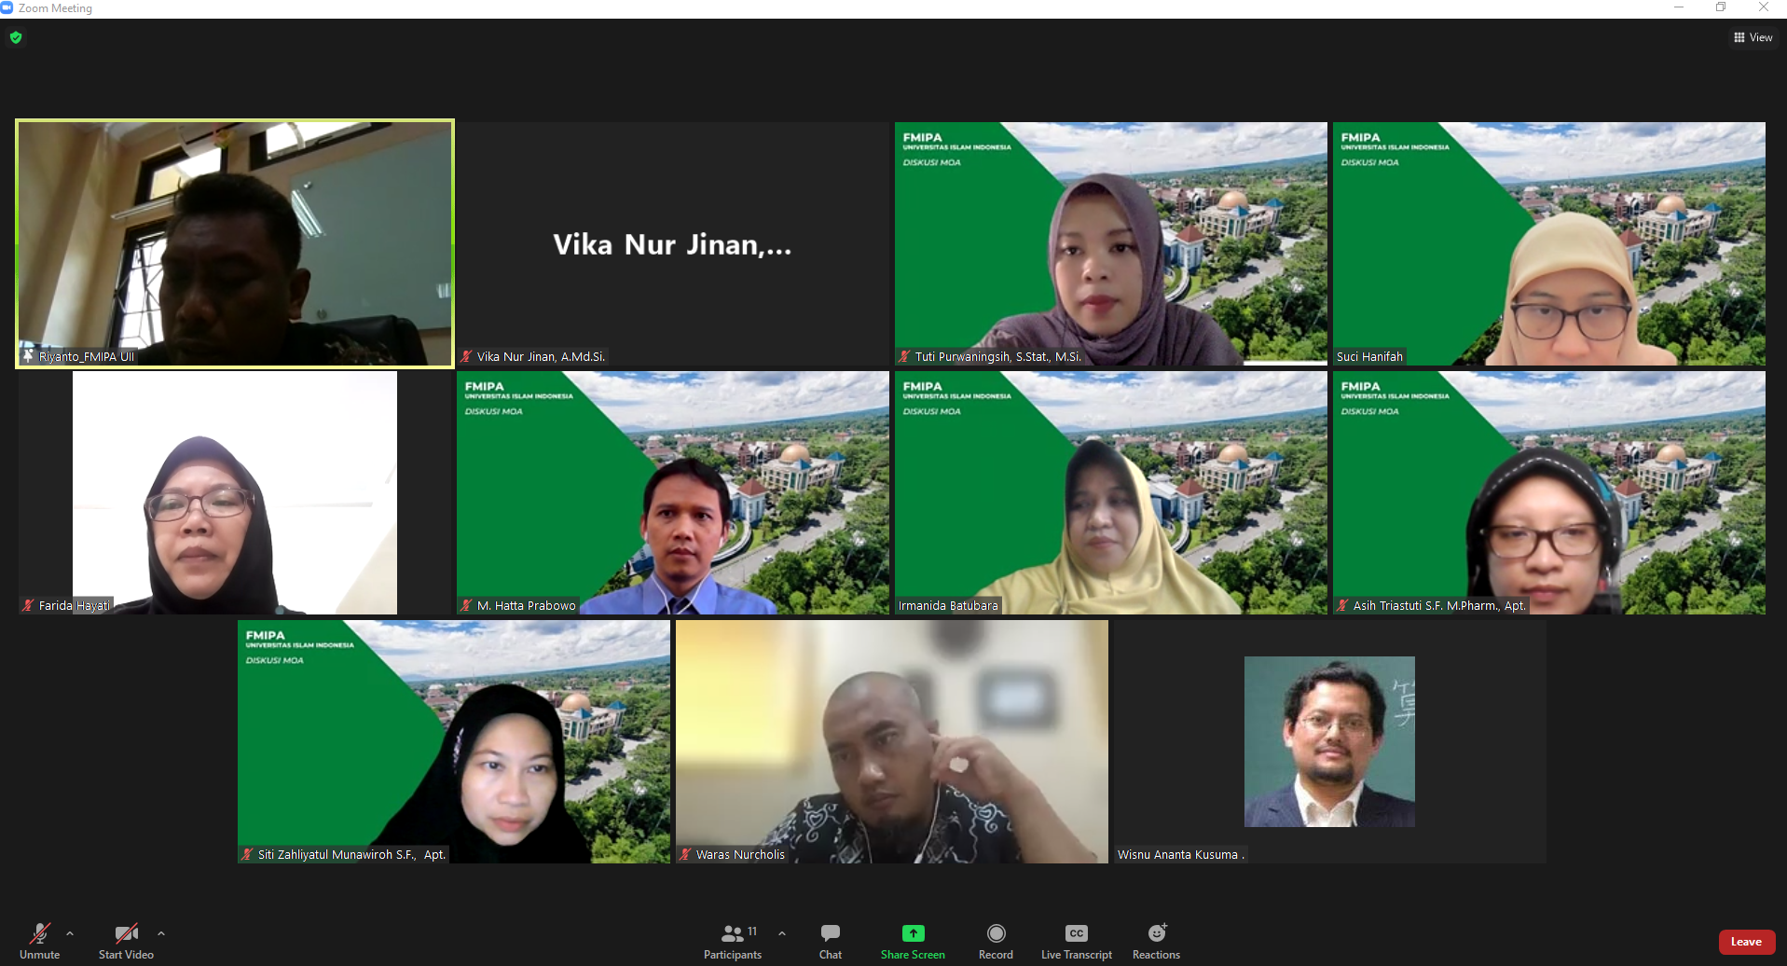
Task: Select the Vika Nur Jinan participant tile
Action: (x=672, y=244)
